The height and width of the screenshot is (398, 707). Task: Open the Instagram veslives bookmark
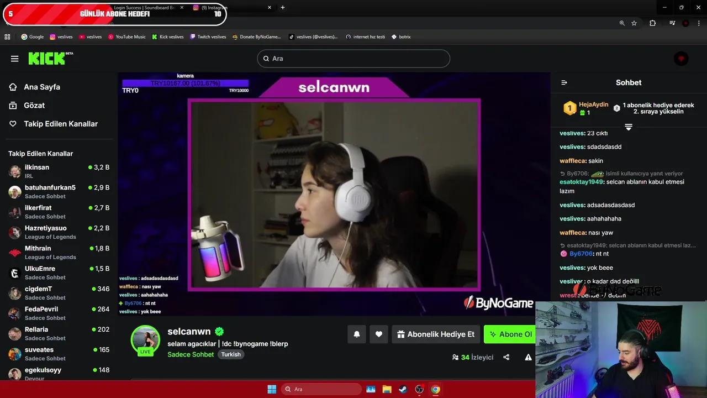[61, 37]
